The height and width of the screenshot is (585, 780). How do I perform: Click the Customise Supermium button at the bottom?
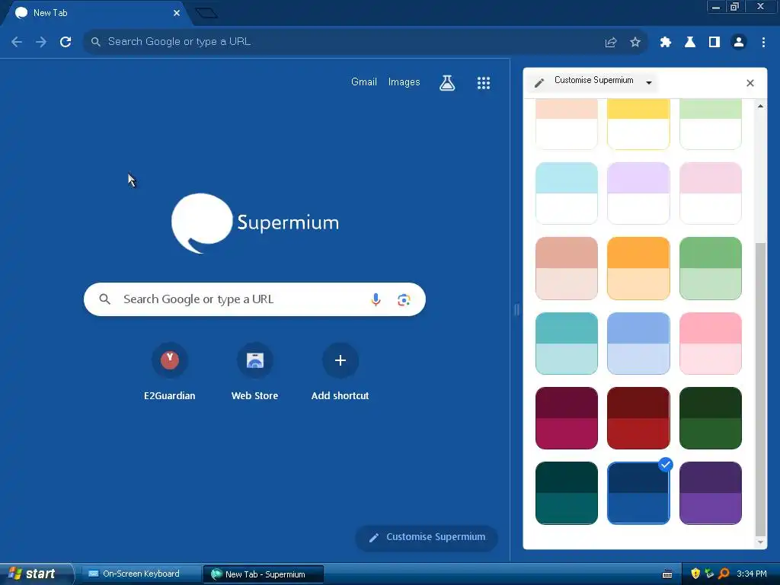point(427,537)
